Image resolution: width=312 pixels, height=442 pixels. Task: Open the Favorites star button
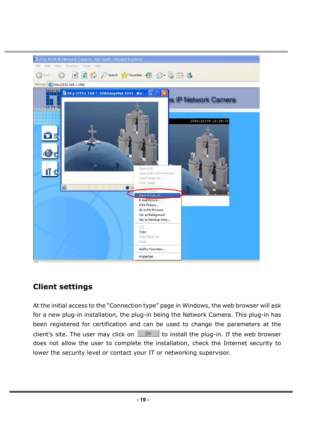coord(131,75)
